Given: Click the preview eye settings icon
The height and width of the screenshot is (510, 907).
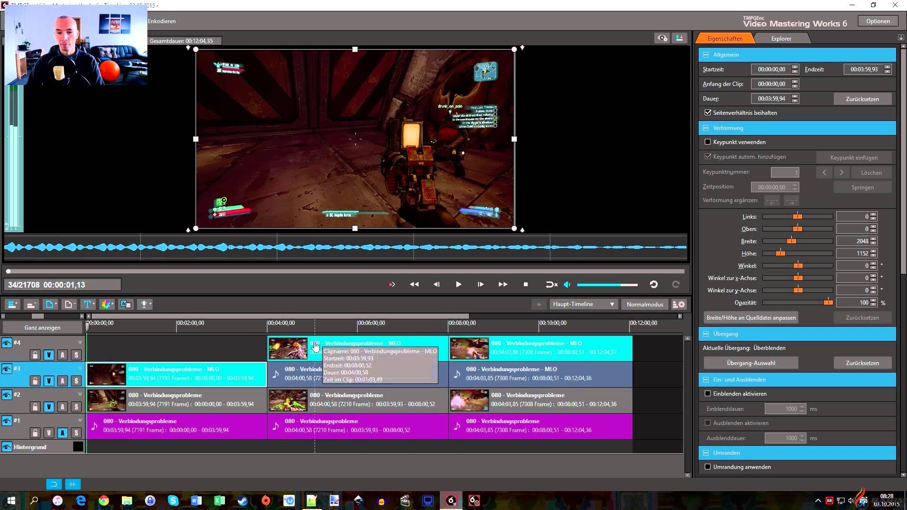Looking at the screenshot, I should 662,38.
